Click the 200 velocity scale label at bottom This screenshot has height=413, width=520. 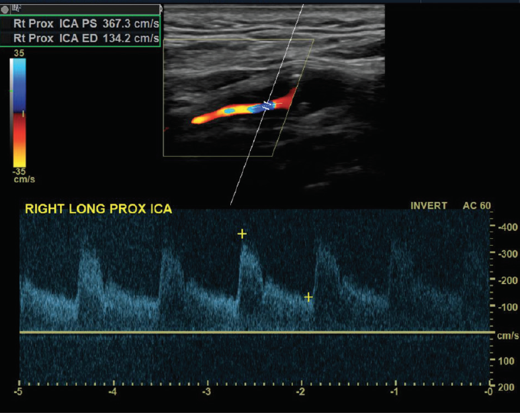[x=506, y=387]
